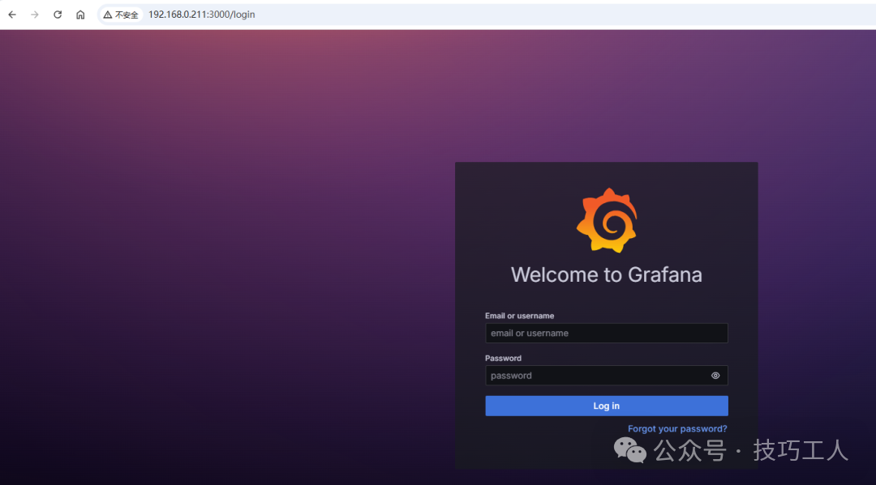
Task: Click the Welcome to Grafana heading
Action: click(x=606, y=274)
